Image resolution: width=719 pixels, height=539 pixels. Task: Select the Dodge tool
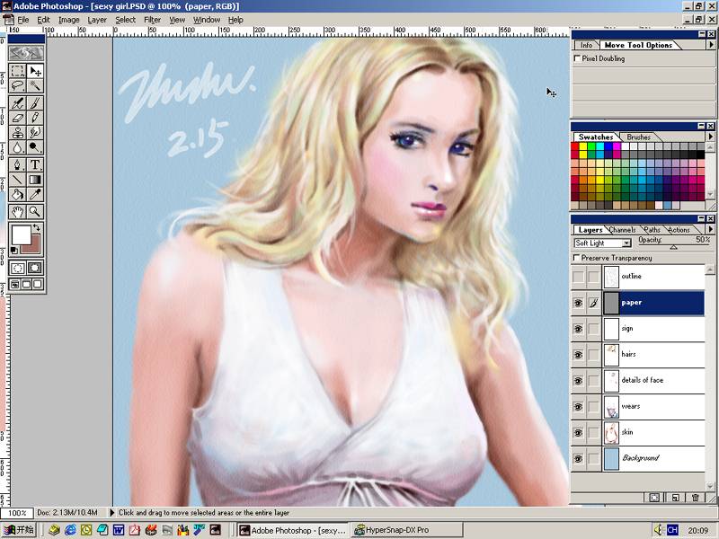click(x=35, y=147)
